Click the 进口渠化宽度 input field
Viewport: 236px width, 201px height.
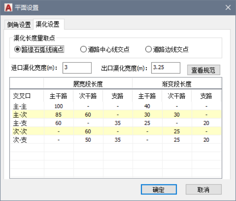[x=77, y=68]
